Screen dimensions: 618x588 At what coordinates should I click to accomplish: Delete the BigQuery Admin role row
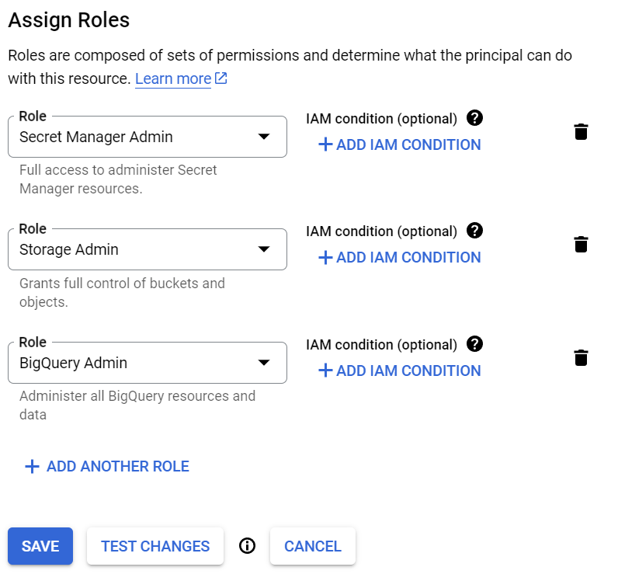coord(581,357)
